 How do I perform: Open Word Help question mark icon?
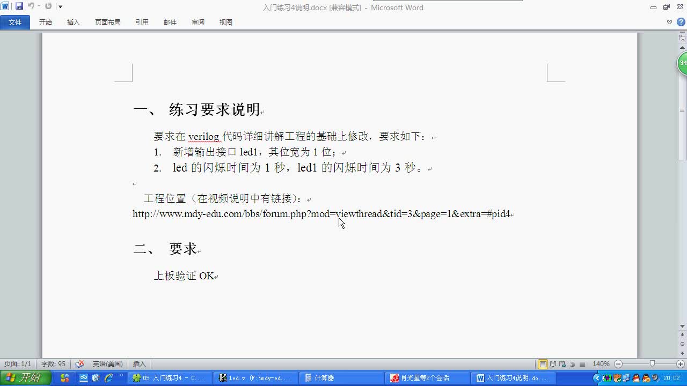(681, 22)
